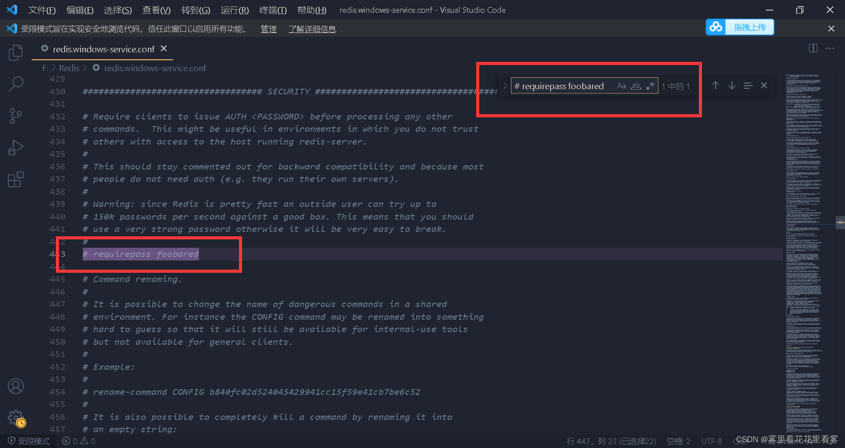The width and height of the screenshot is (845, 448).
Task: Click the '# Command renaming.' line
Action: [132, 279]
